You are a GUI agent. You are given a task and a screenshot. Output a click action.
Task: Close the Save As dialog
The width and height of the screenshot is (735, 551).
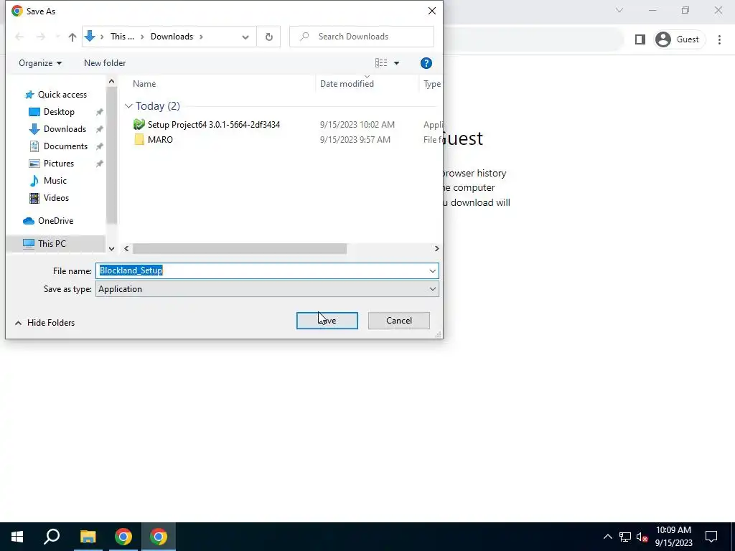(x=431, y=11)
